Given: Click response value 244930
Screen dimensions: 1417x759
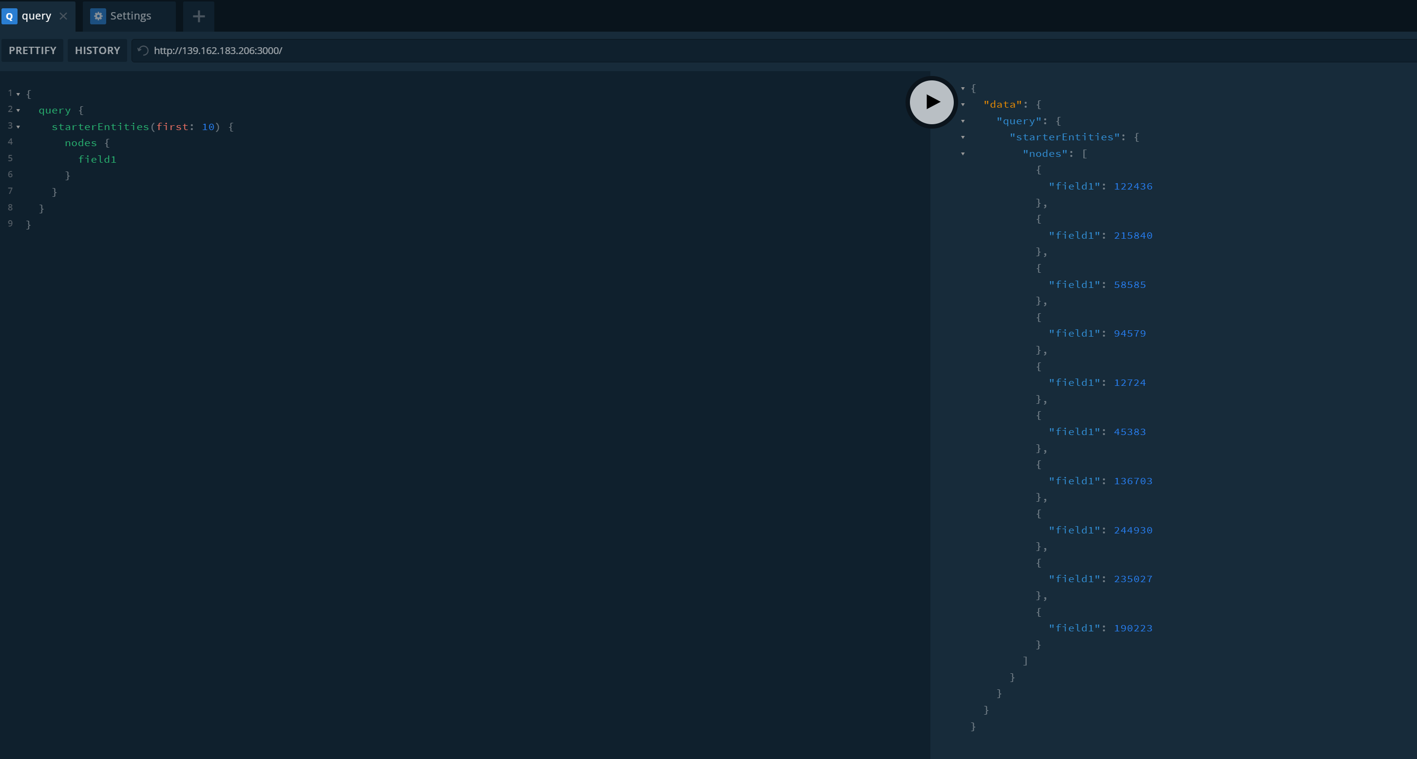Looking at the screenshot, I should pos(1133,530).
